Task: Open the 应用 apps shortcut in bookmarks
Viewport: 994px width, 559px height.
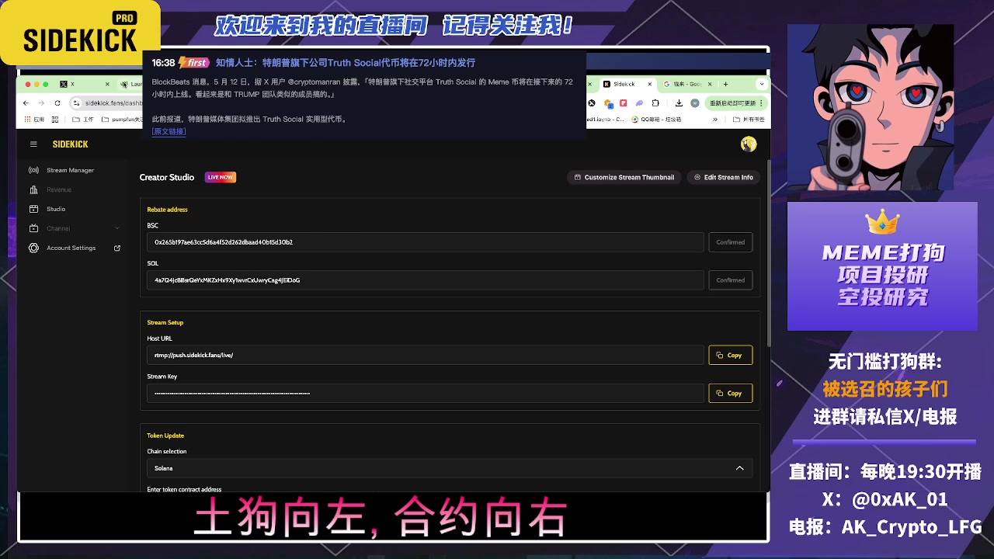Action: 34,120
